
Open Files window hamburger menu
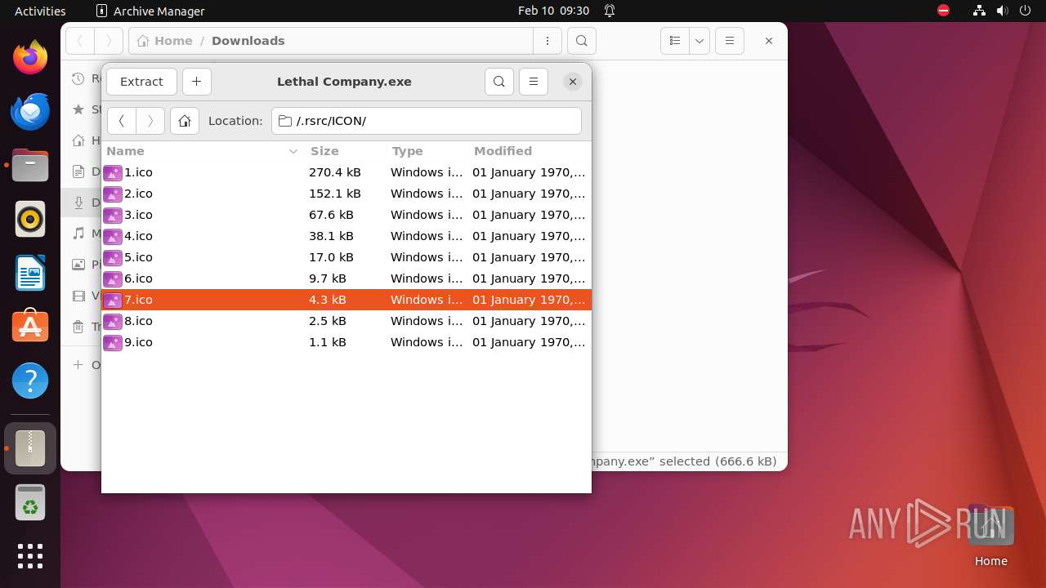730,41
